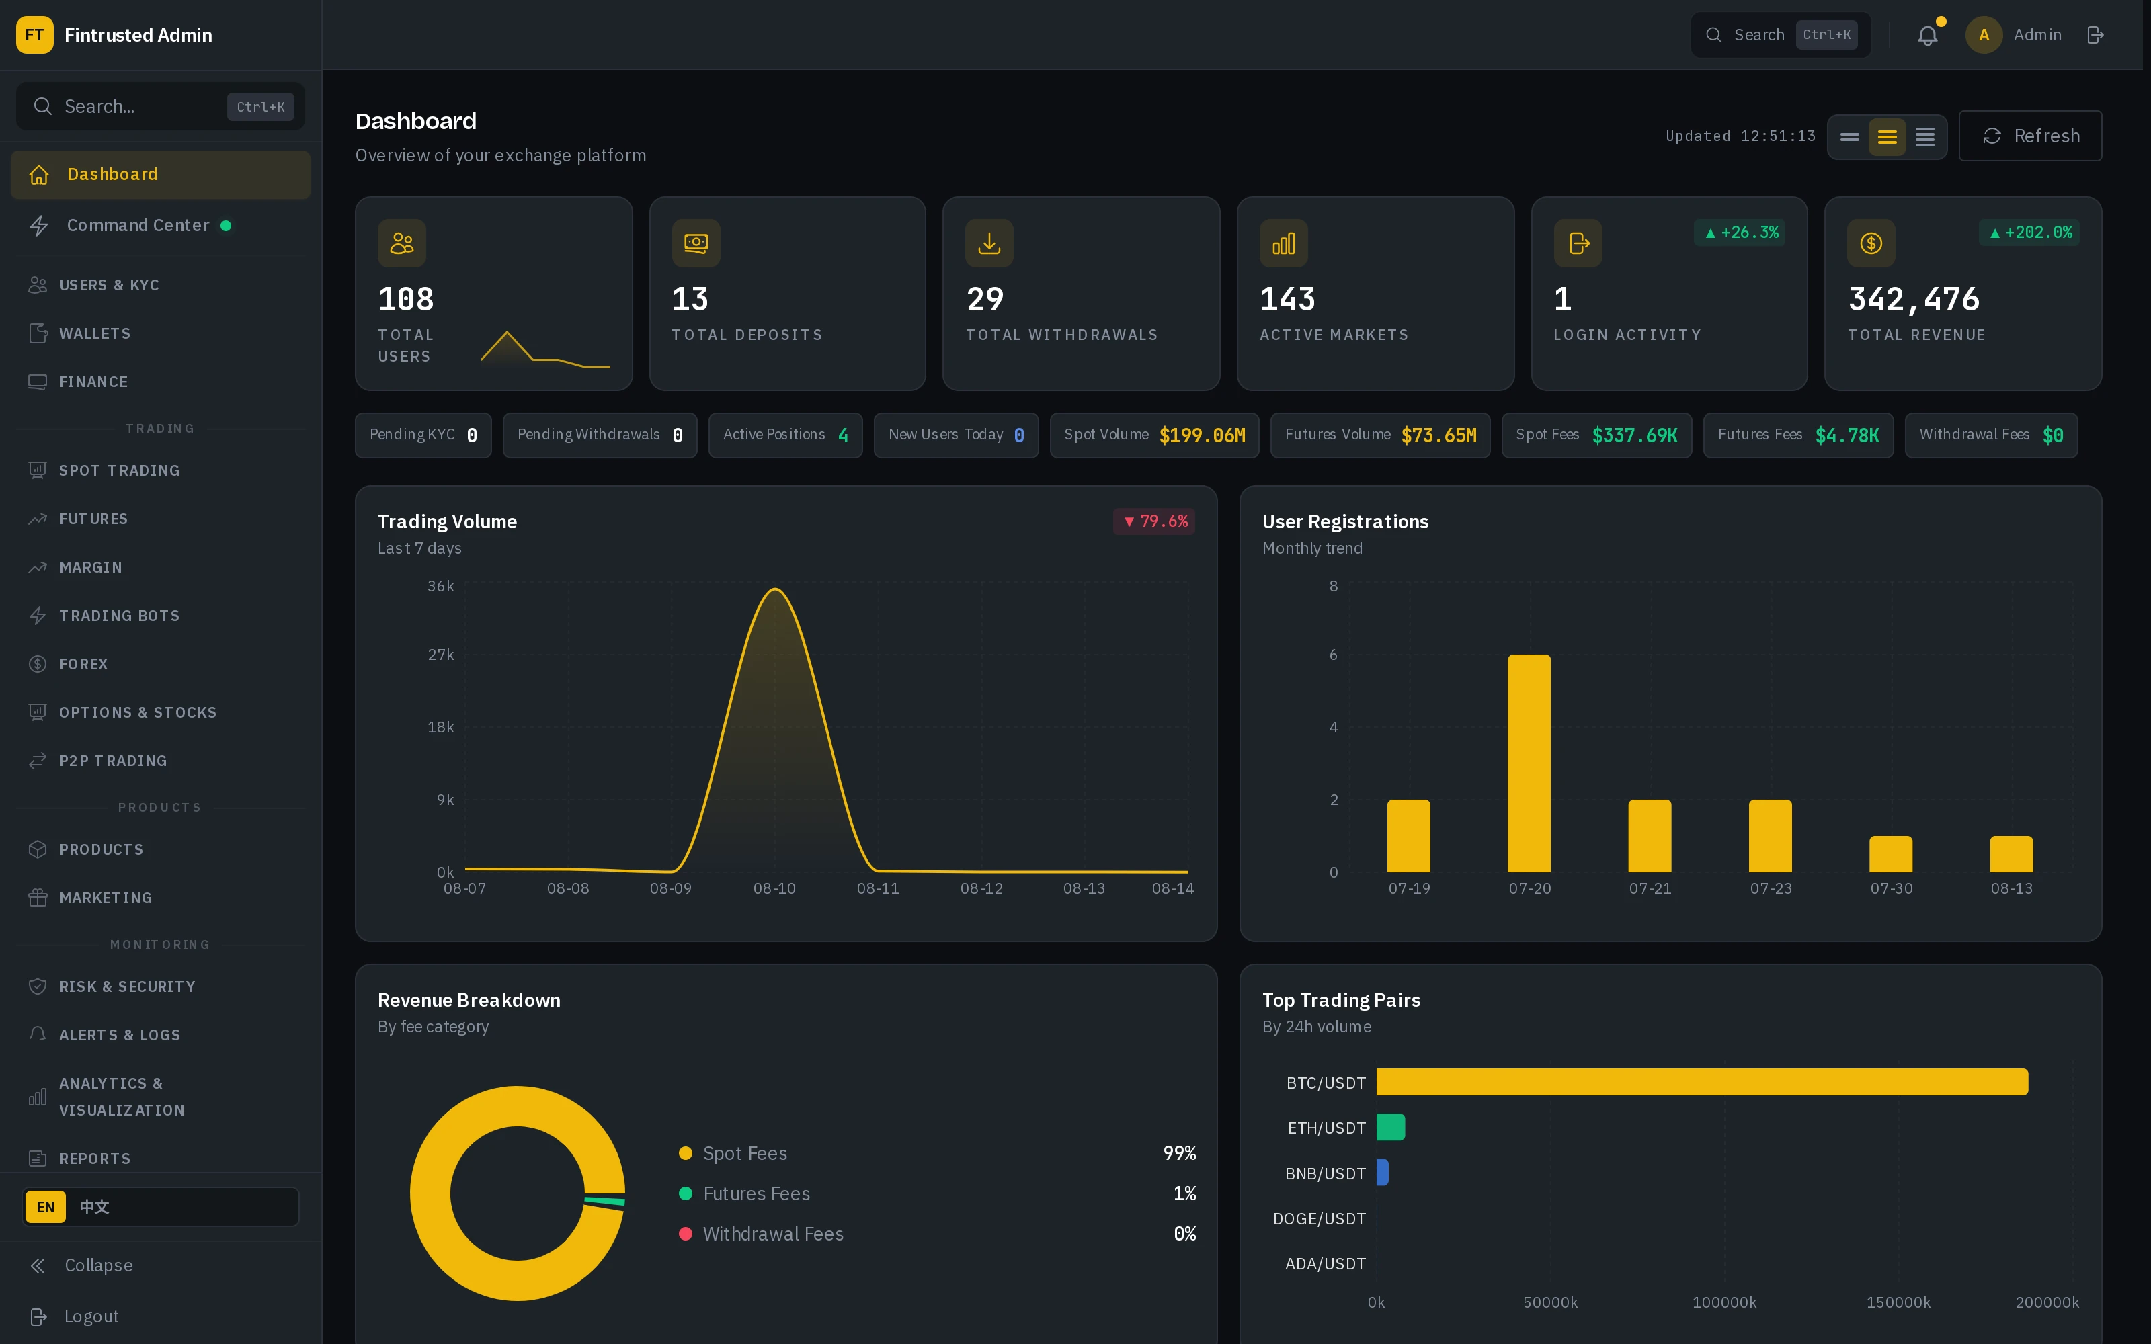2151x1344 pixels.
Task: Click the Trading Volume 79.6% change badge
Action: [x=1153, y=521]
